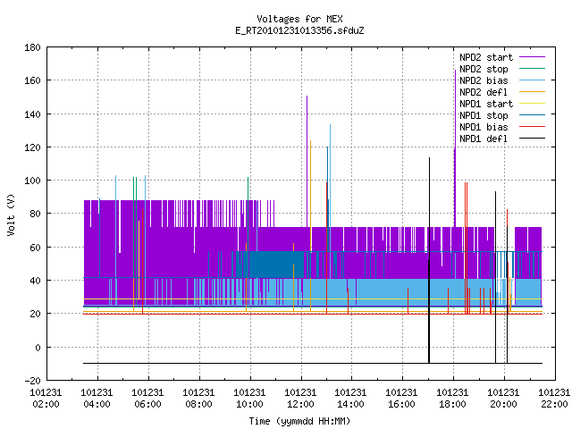The height and width of the screenshot is (429, 572).
Task: Click the 20:00 time tick label
Action: tap(503, 405)
